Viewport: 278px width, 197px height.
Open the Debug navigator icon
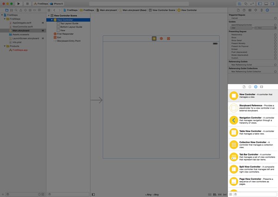click(30, 10)
